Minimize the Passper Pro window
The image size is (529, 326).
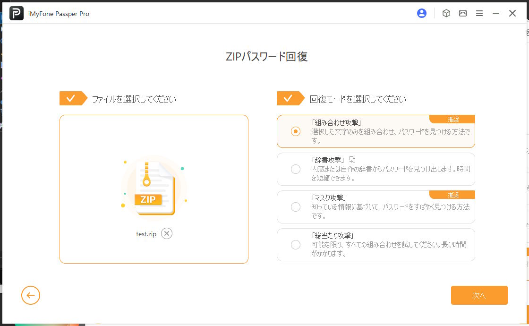pyautogui.click(x=496, y=13)
